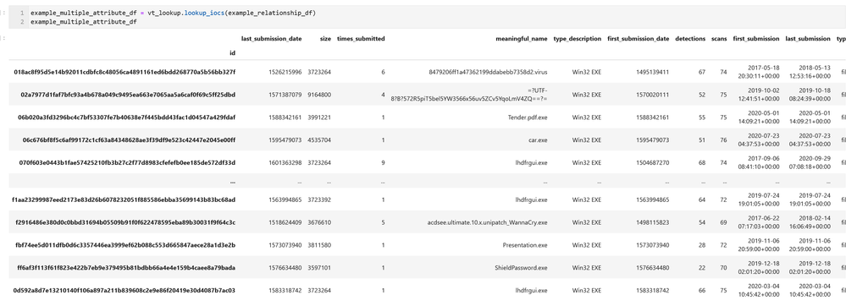Click the last_submission_date value 1526215996
Screen dimensions: 846x306
tap(285, 72)
